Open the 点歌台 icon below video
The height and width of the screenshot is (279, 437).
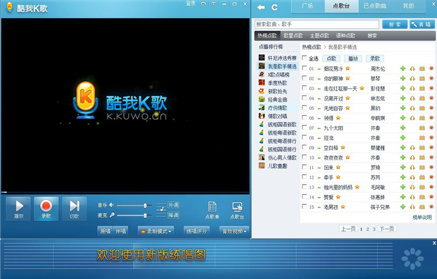pos(237,210)
